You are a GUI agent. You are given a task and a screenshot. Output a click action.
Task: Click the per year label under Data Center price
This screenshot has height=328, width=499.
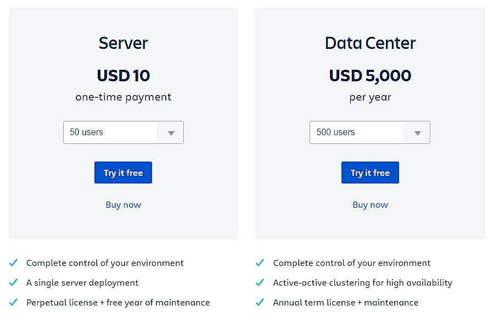(370, 97)
